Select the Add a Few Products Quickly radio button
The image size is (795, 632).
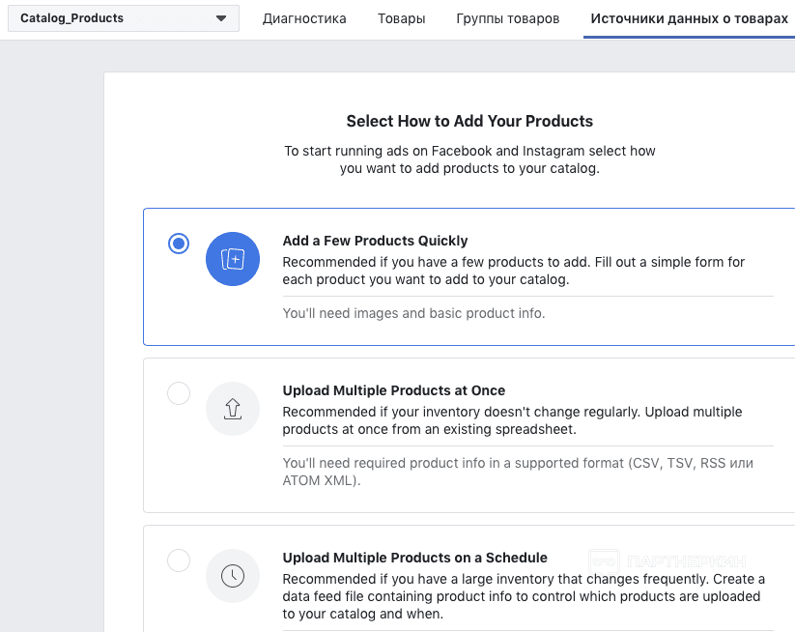[179, 244]
